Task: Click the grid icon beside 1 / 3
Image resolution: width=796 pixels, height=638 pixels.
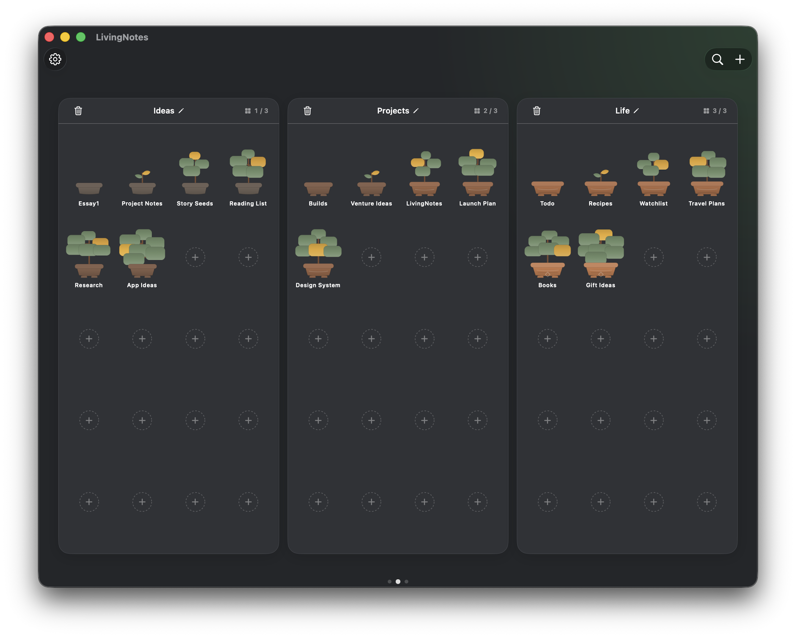Action: (x=248, y=111)
